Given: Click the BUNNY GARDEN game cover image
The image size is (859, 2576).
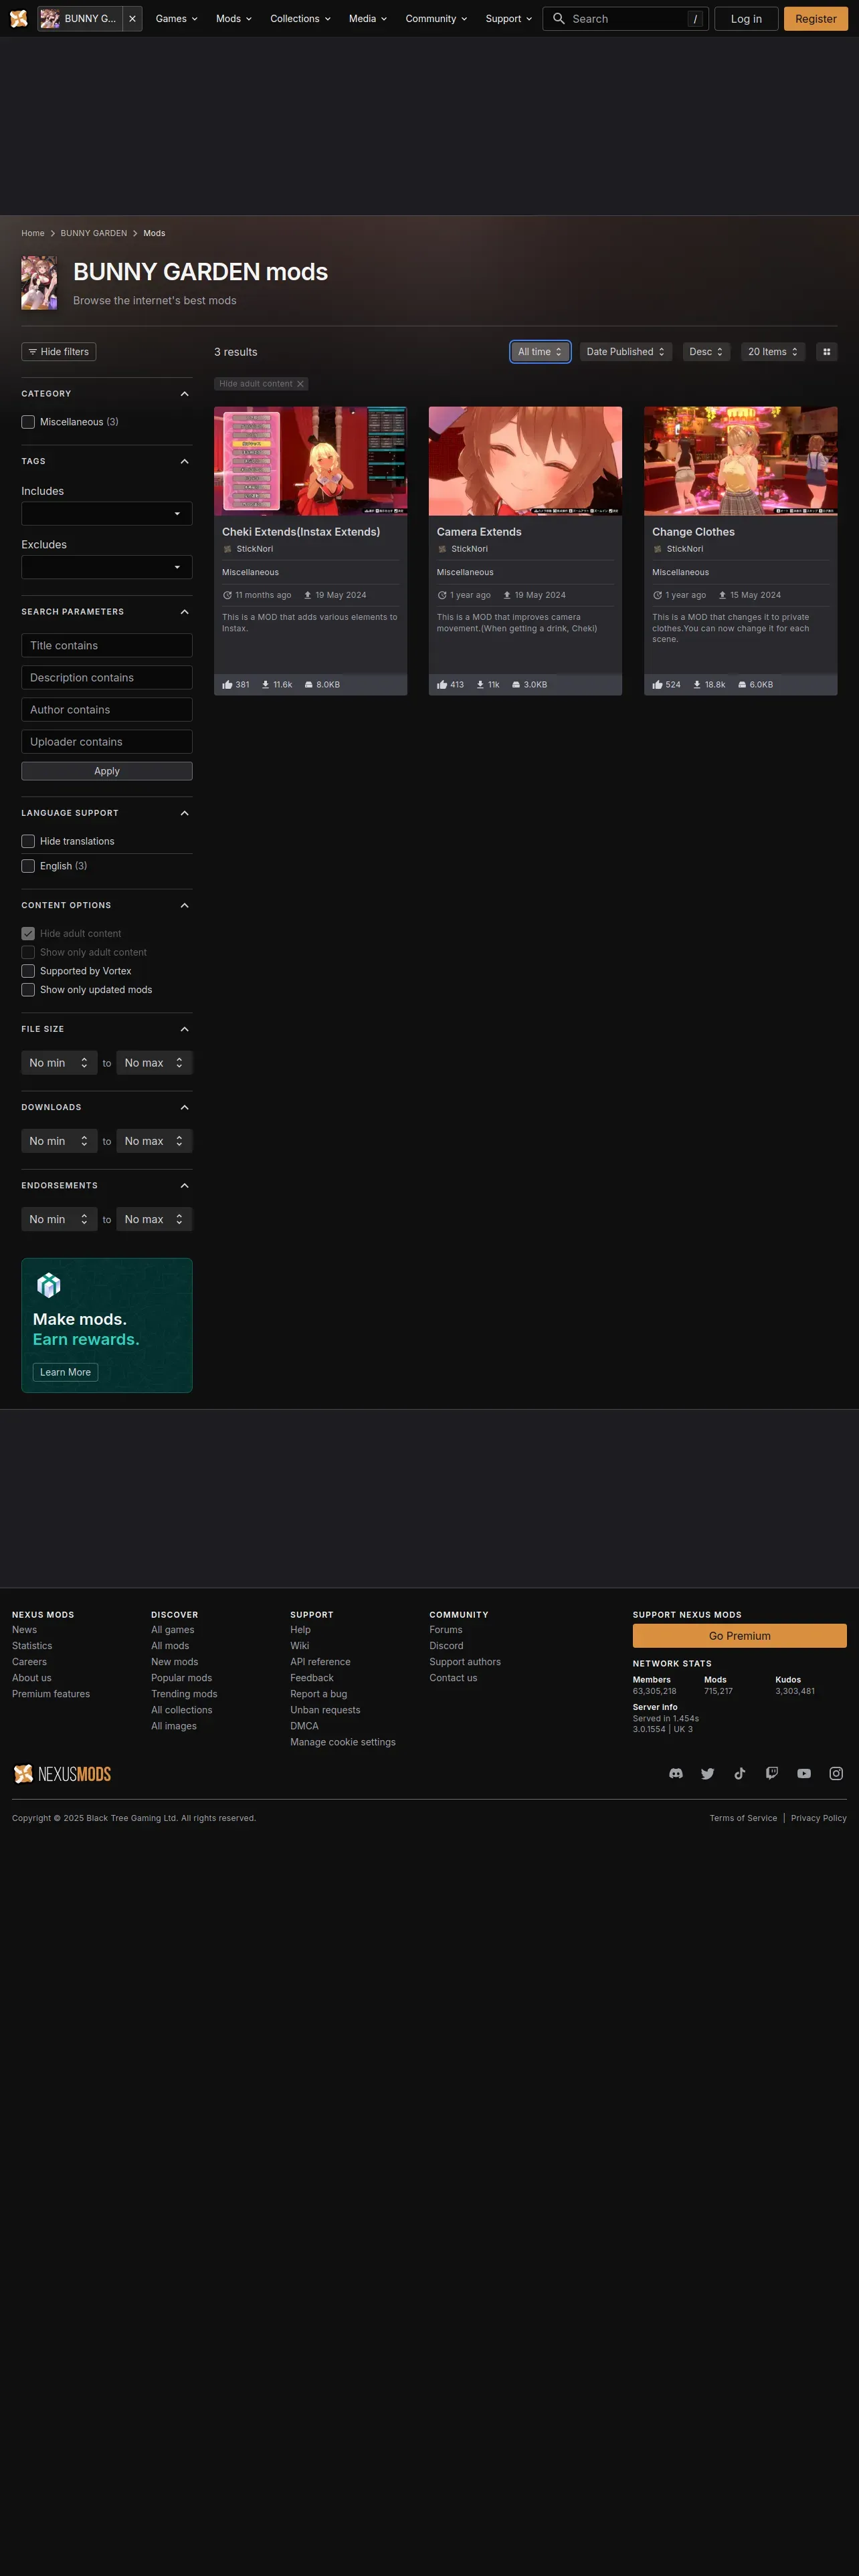Looking at the screenshot, I should coord(39,283).
